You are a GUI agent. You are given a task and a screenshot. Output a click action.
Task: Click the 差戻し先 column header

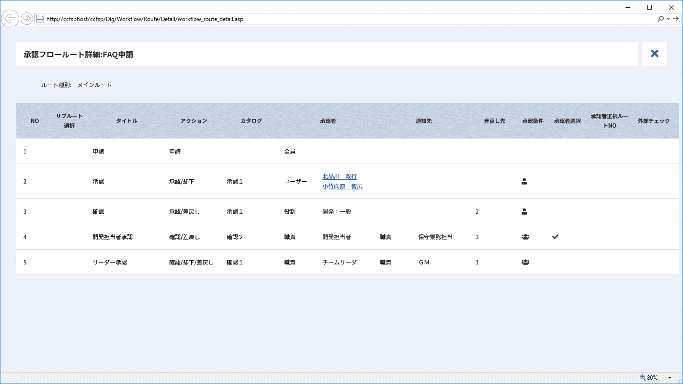tap(494, 121)
